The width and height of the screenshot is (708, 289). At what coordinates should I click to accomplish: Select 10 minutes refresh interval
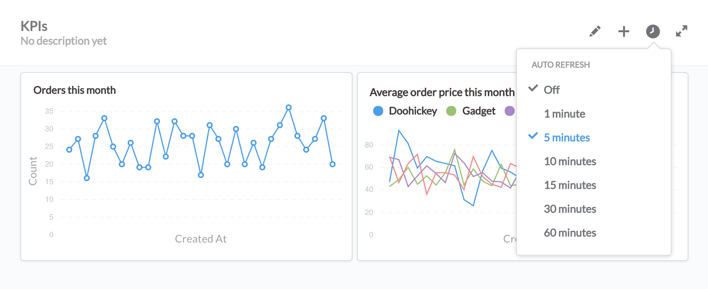[x=570, y=162]
